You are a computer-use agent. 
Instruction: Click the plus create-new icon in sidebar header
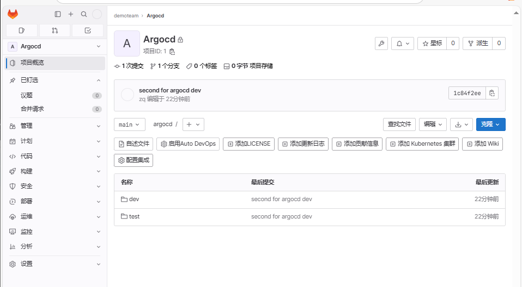(x=71, y=14)
